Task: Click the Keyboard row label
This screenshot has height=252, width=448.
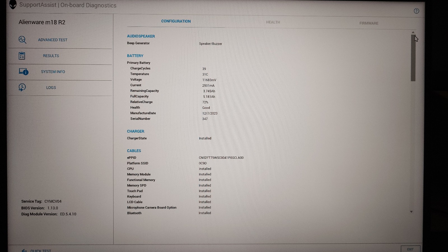Action: point(134,197)
